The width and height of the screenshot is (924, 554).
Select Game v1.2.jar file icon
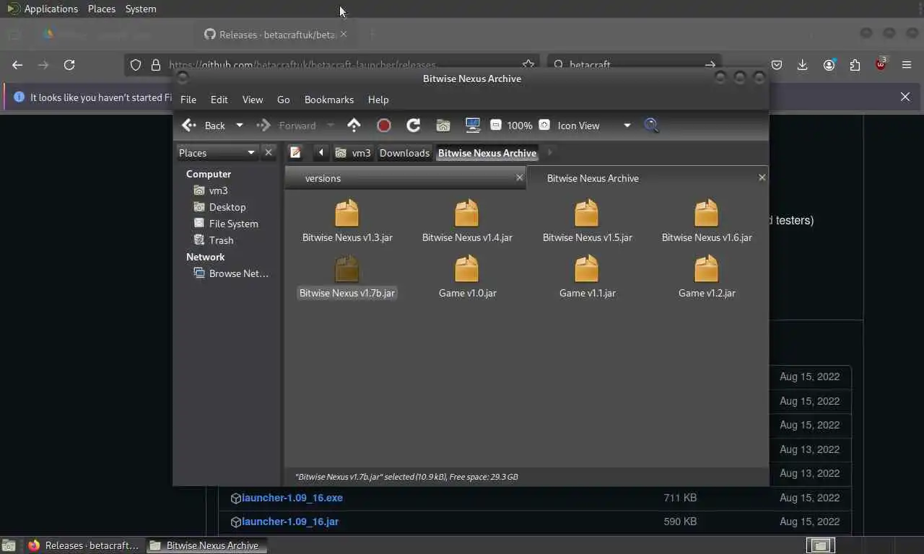707,269
